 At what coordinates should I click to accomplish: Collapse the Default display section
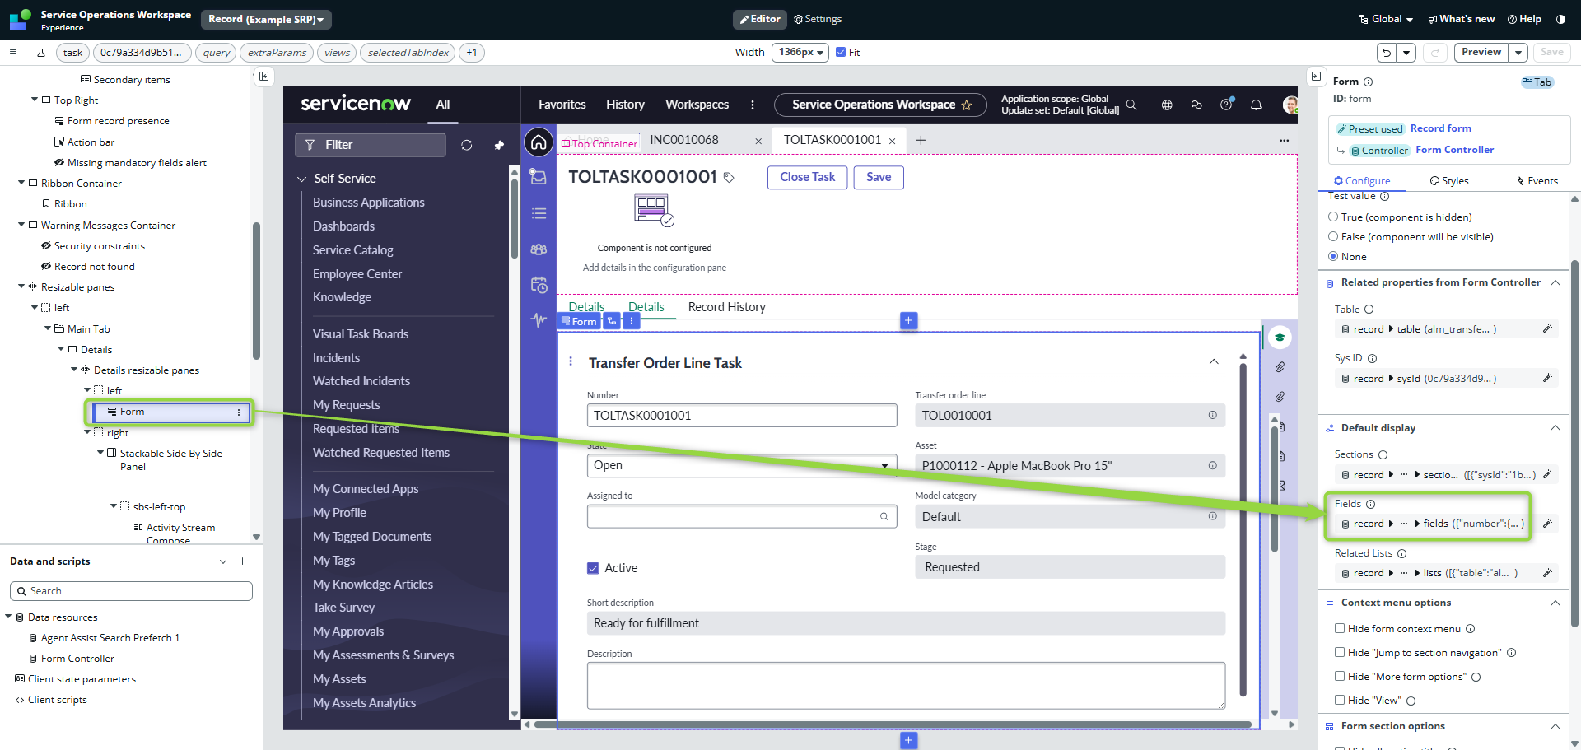[x=1555, y=428]
